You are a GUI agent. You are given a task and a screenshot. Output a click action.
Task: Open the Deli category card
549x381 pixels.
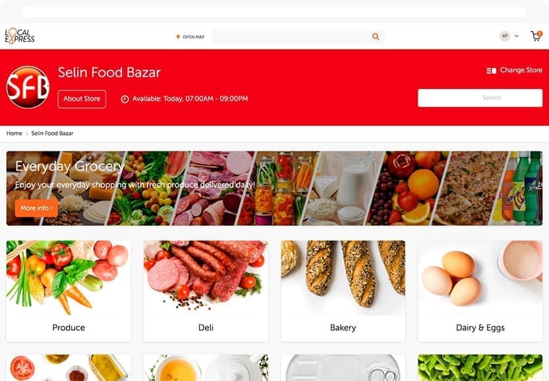[206, 291]
